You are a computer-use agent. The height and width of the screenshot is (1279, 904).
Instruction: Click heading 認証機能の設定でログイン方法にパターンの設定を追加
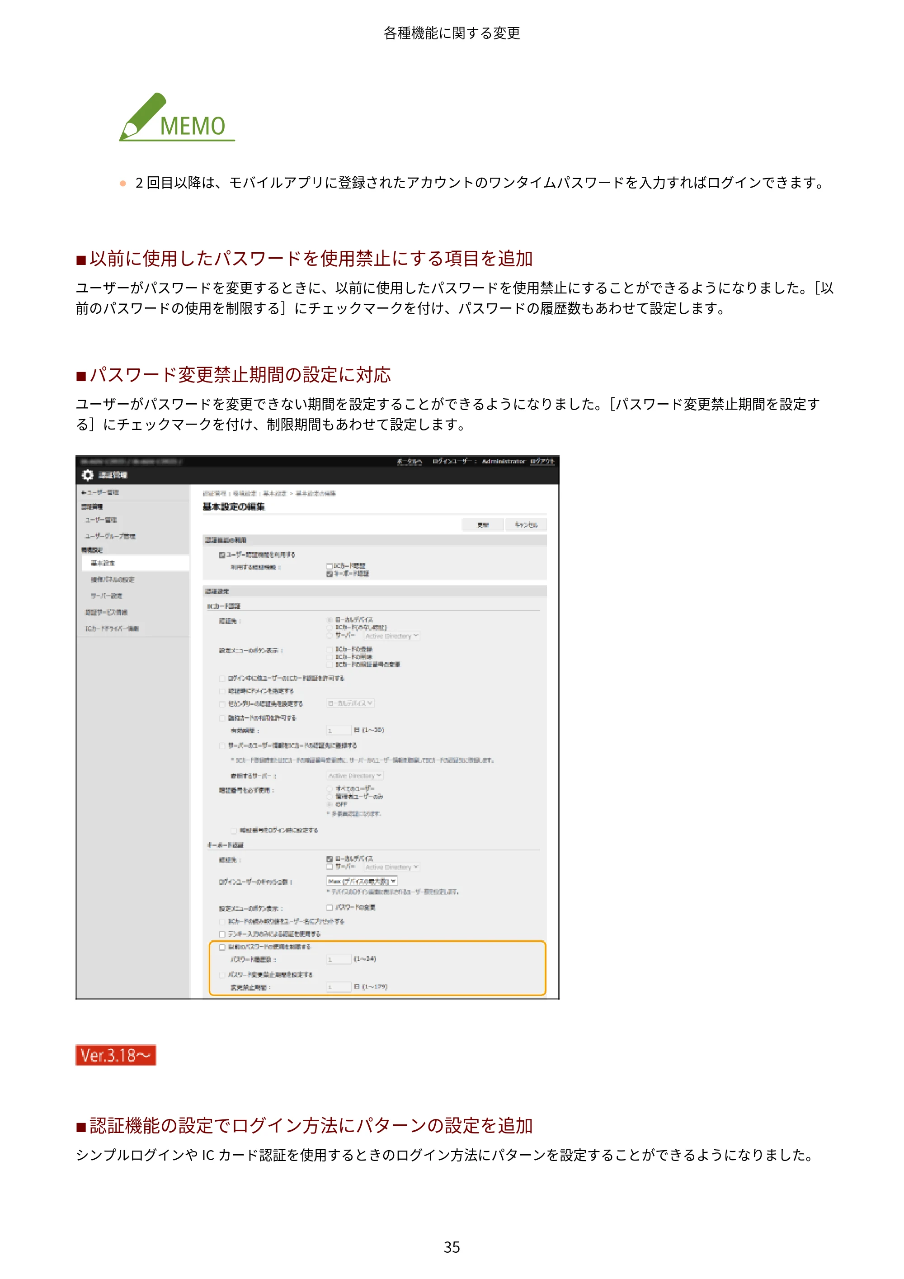tap(311, 1126)
